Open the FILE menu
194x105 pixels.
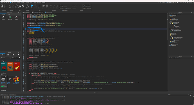(x=2, y=3)
